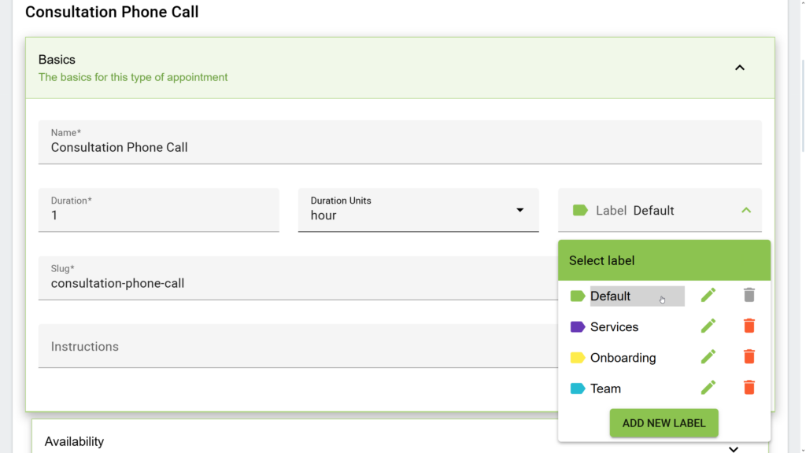Viewport: 806px width, 453px height.
Task: Edit the Services label with pencil icon
Action: (708, 326)
